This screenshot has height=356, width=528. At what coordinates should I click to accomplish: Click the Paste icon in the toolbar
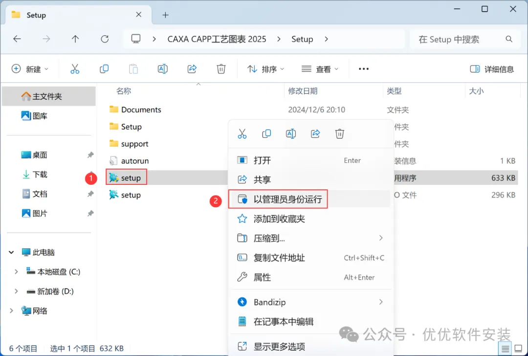coord(133,69)
